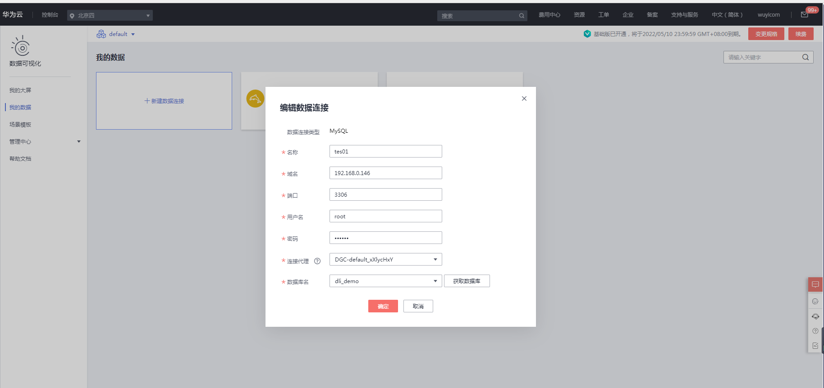Go to 我的大屏 in sidebar
This screenshot has height=388, width=824.
tap(20, 90)
